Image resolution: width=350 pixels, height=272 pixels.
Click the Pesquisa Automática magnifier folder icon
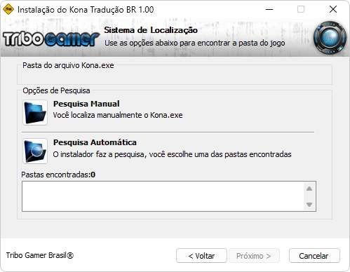pos(35,151)
